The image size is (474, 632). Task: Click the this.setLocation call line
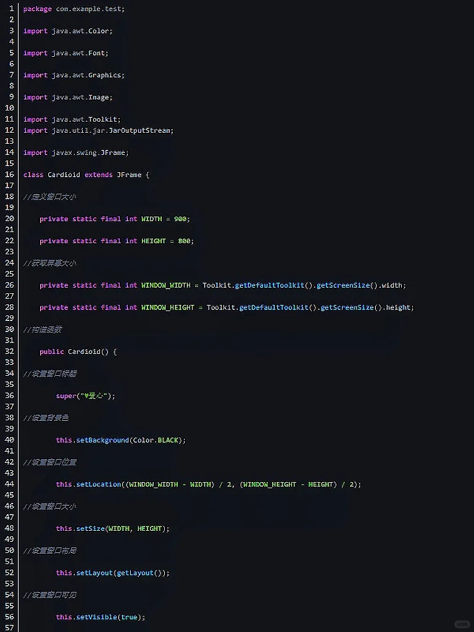tap(209, 484)
